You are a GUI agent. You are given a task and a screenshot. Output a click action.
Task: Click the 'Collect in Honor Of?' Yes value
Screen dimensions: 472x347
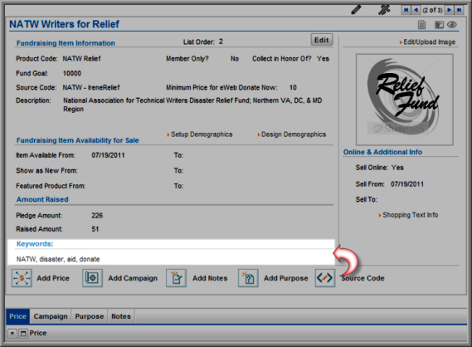click(323, 59)
